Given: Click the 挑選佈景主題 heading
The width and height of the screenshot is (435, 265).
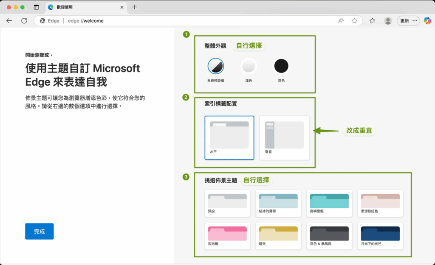Looking at the screenshot, I should point(221,181).
